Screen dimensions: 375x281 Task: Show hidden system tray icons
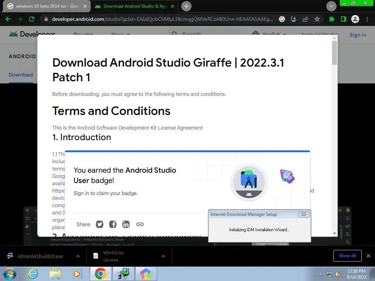click(320, 274)
